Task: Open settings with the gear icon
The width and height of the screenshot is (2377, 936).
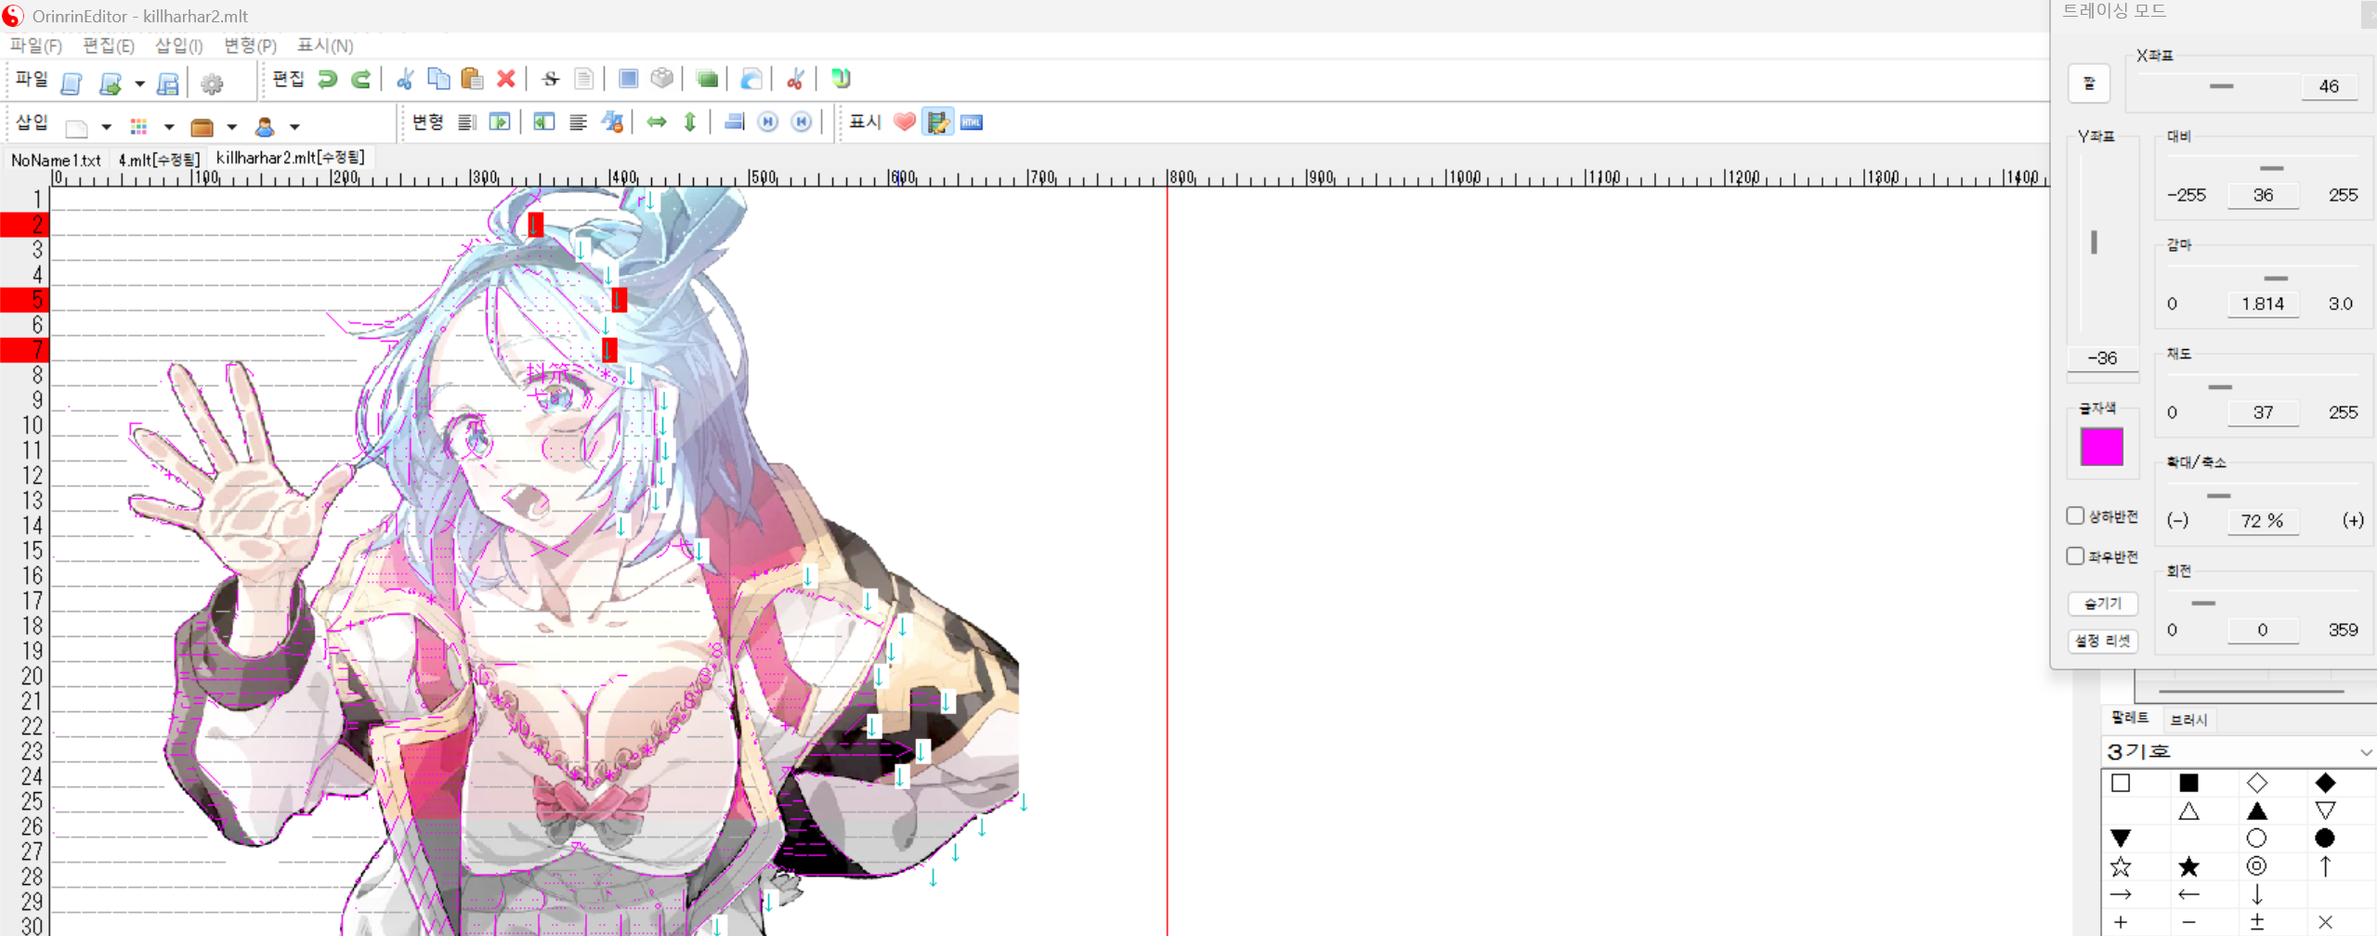Action: pos(212,84)
